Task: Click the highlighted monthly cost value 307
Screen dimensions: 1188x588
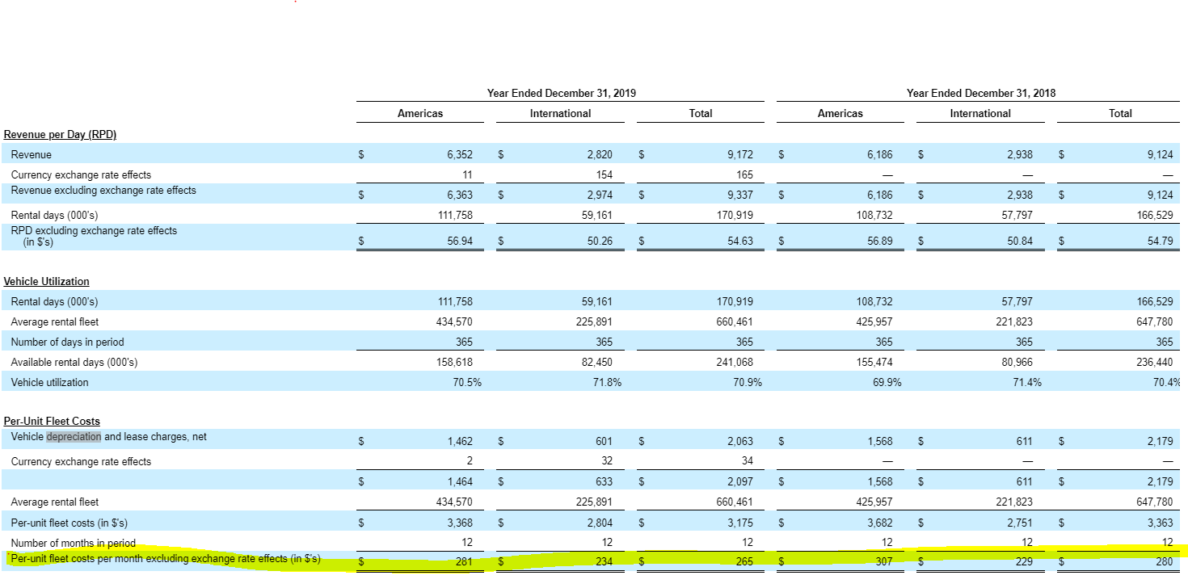Action: (x=884, y=561)
